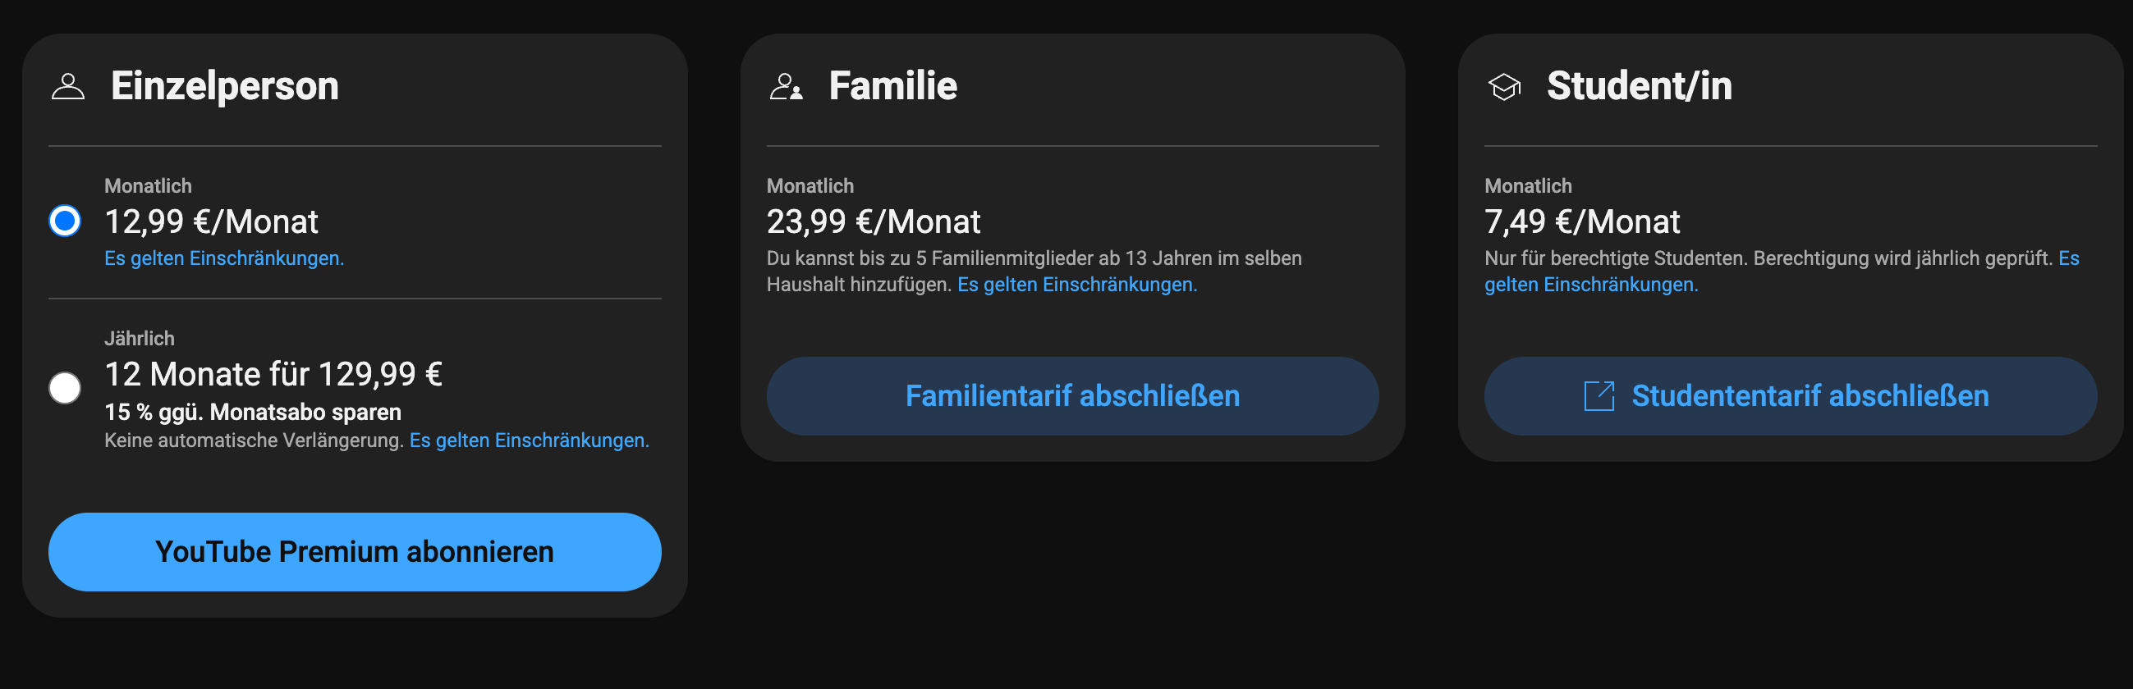Click the external link icon on Studententarif button
Image resolution: width=2133 pixels, height=689 pixels.
pos(1598,396)
